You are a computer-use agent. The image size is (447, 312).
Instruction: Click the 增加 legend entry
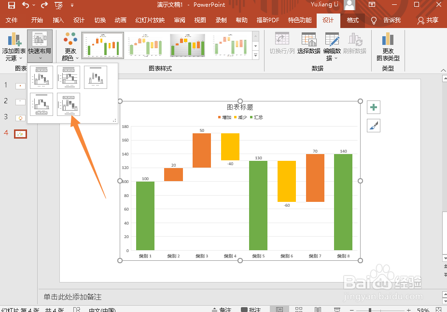(224, 117)
